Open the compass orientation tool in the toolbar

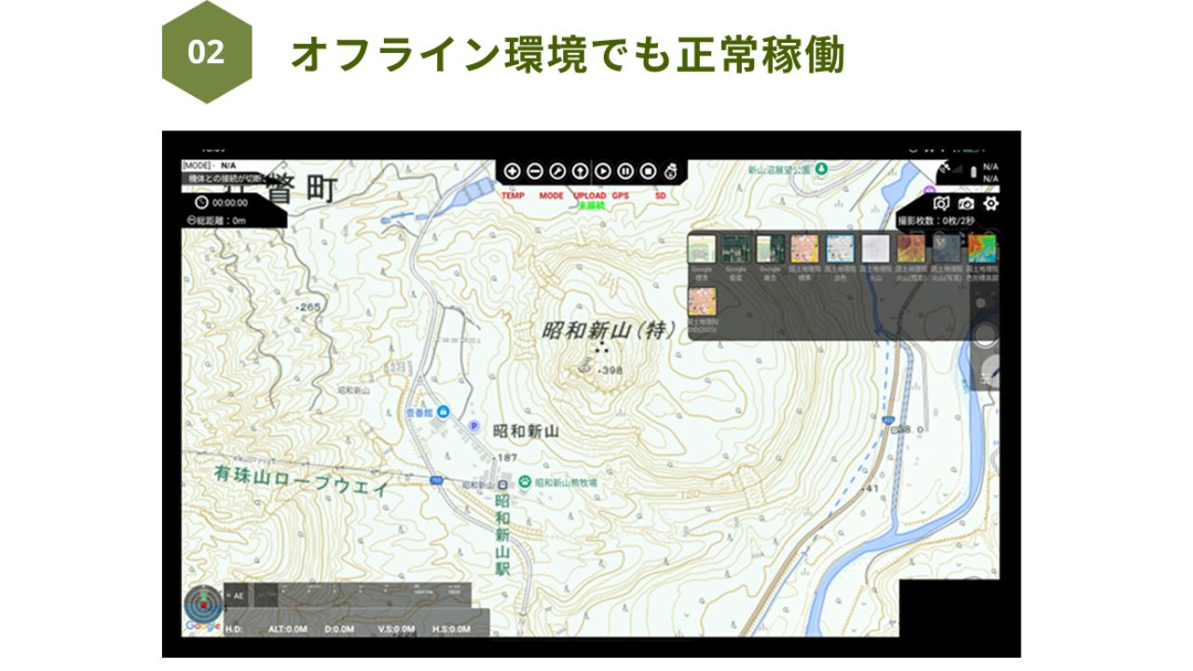556,172
